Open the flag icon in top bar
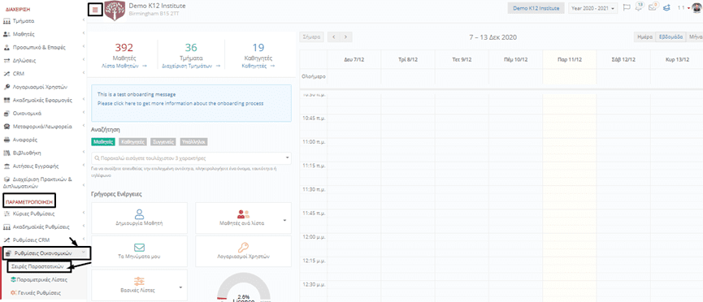Image resolution: width=703 pixels, height=302 pixels. [627, 8]
